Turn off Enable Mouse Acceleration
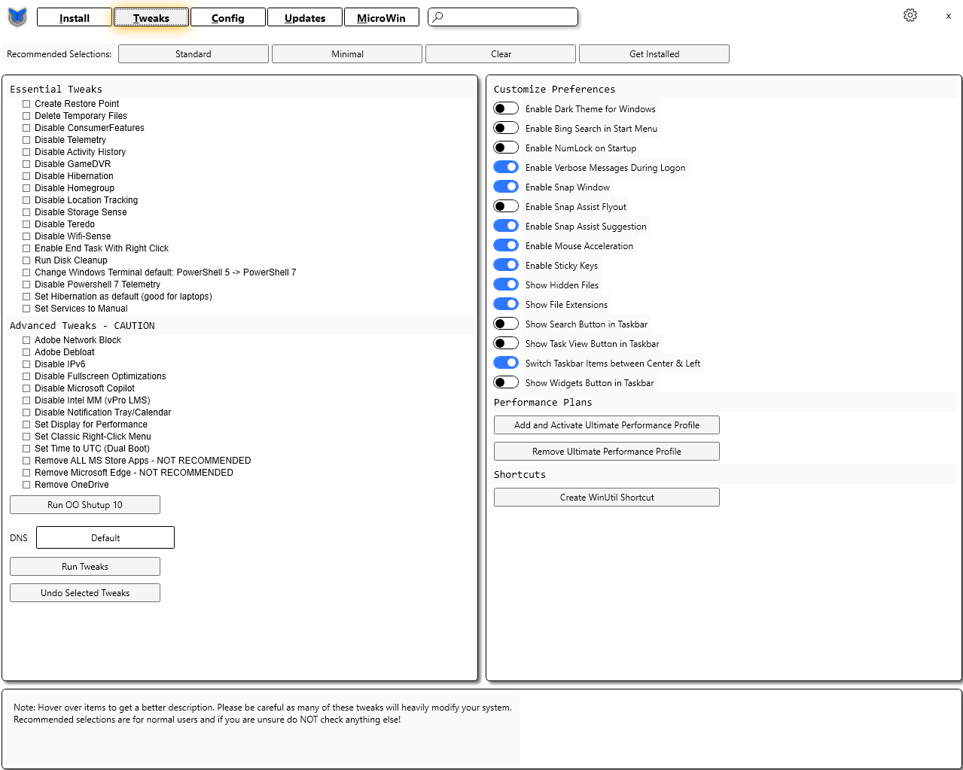The height and width of the screenshot is (770, 963). pos(506,245)
